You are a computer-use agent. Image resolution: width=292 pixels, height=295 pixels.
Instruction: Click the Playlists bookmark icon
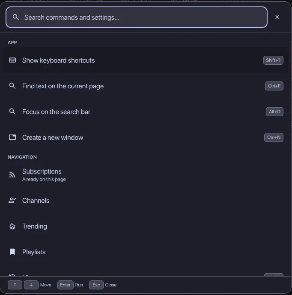tap(12, 252)
